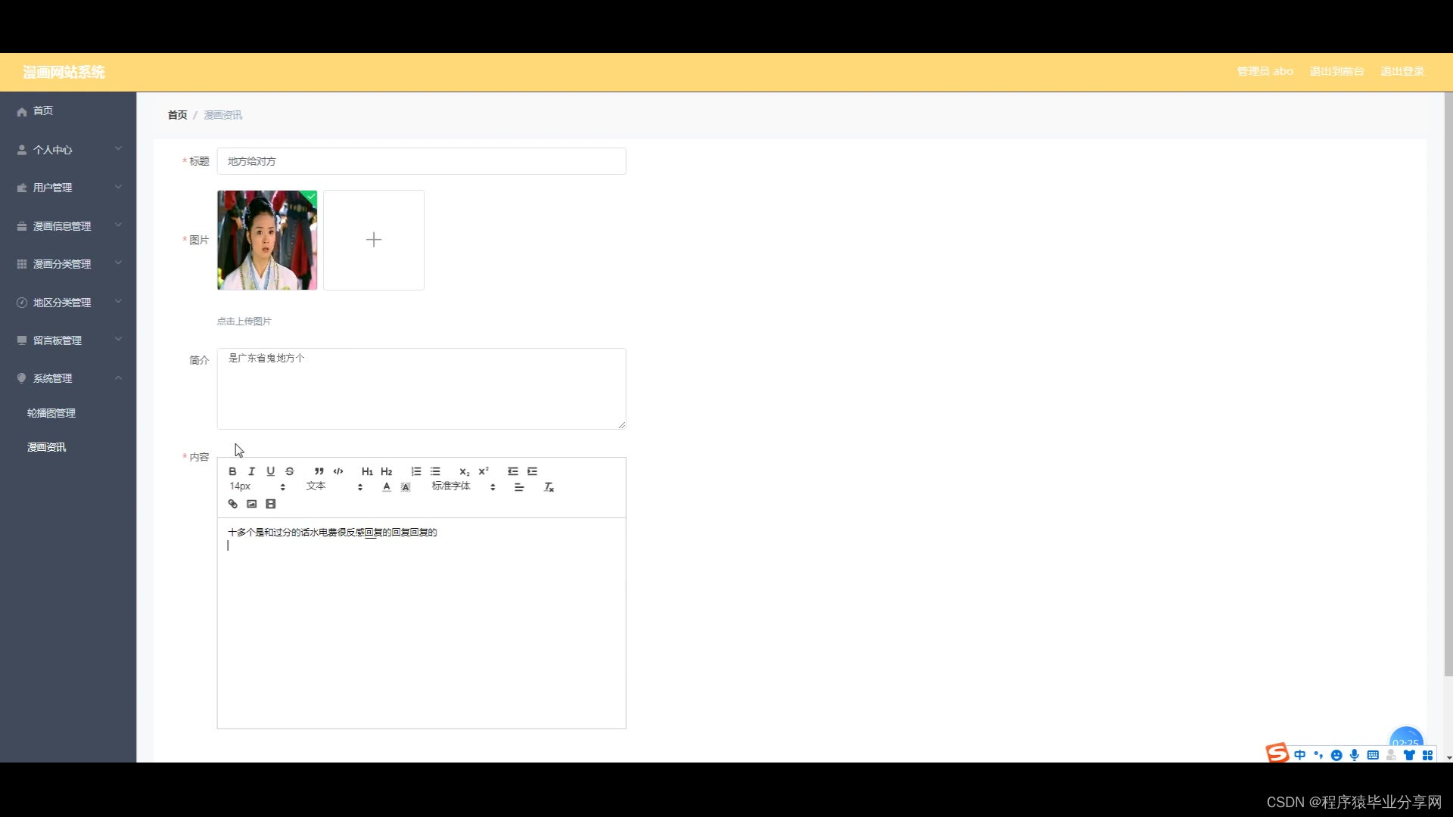Viewport: 1453px width, 817px height.
Task: Click the 首页 breadcrumb link
Action: coord(177,115)
